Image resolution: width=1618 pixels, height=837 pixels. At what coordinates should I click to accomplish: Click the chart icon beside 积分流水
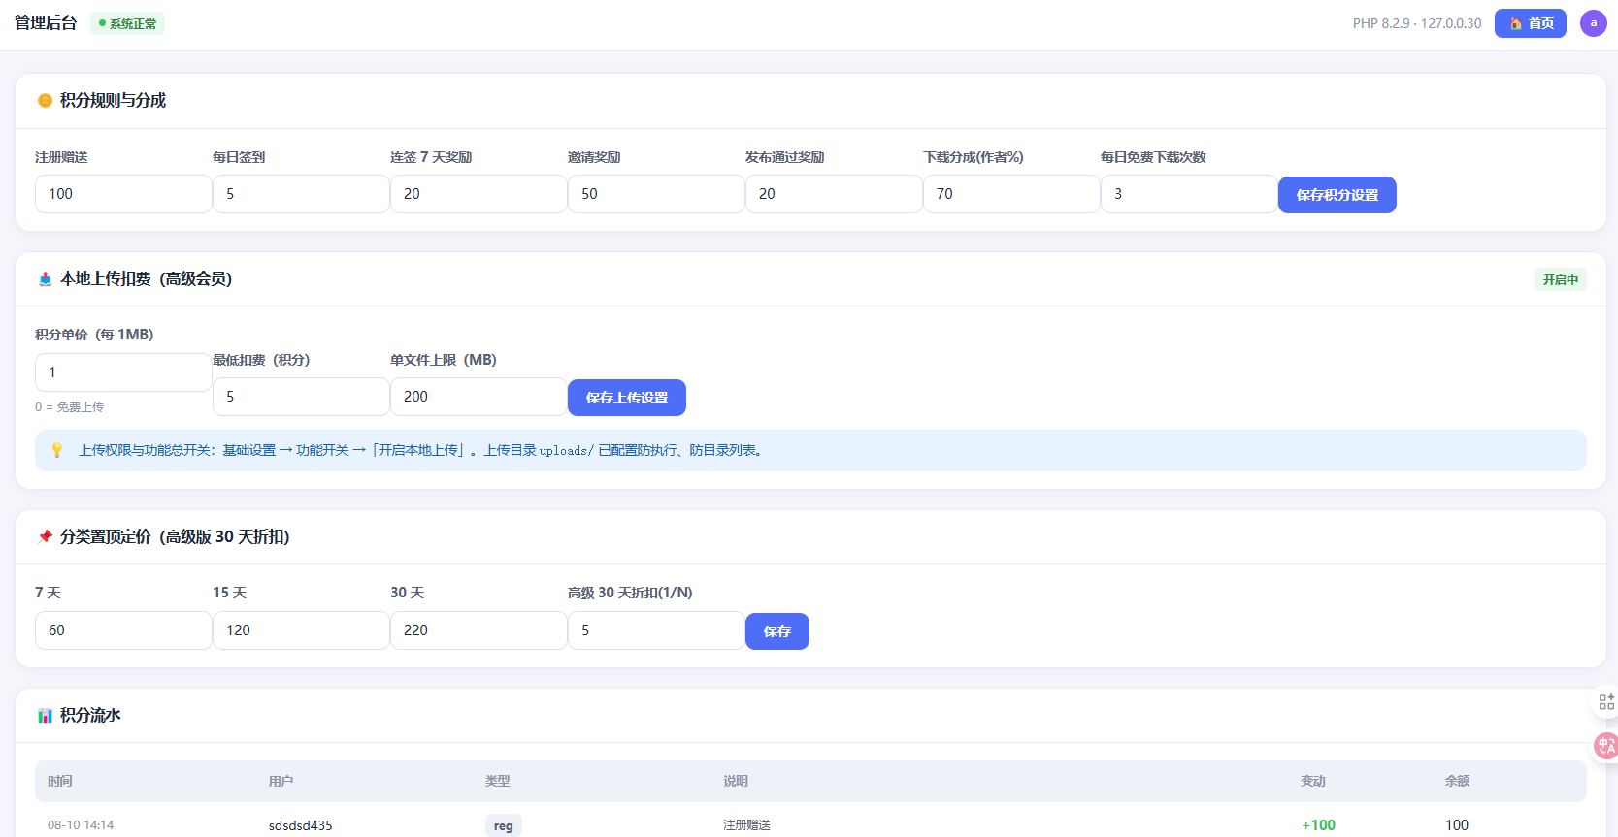tap(45, 716)
